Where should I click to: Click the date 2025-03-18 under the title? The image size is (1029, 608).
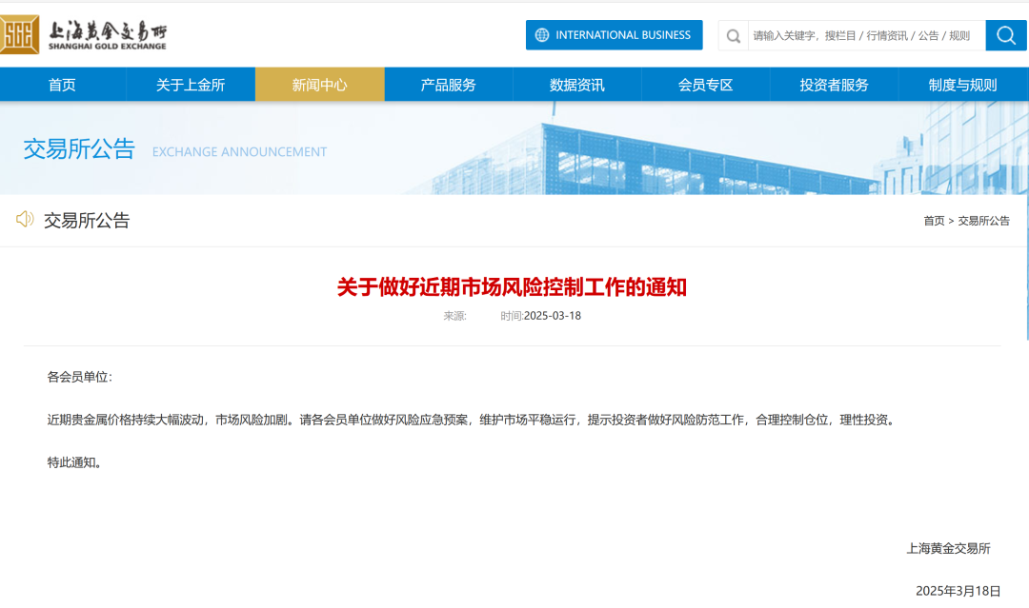click(x=553, y=316)
